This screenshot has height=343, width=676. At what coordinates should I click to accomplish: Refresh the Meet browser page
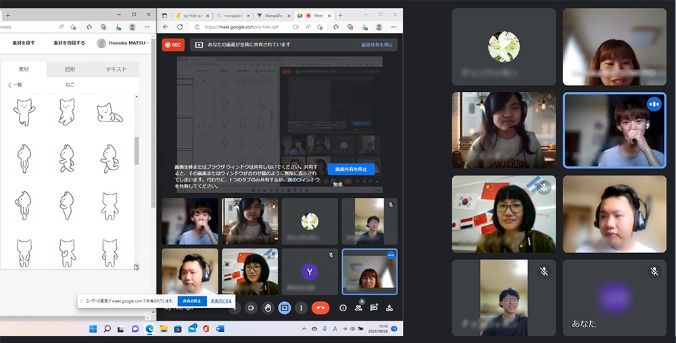click(x=180, y=27)
